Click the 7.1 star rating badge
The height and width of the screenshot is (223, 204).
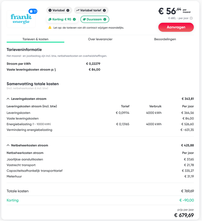tap(33, 11)
